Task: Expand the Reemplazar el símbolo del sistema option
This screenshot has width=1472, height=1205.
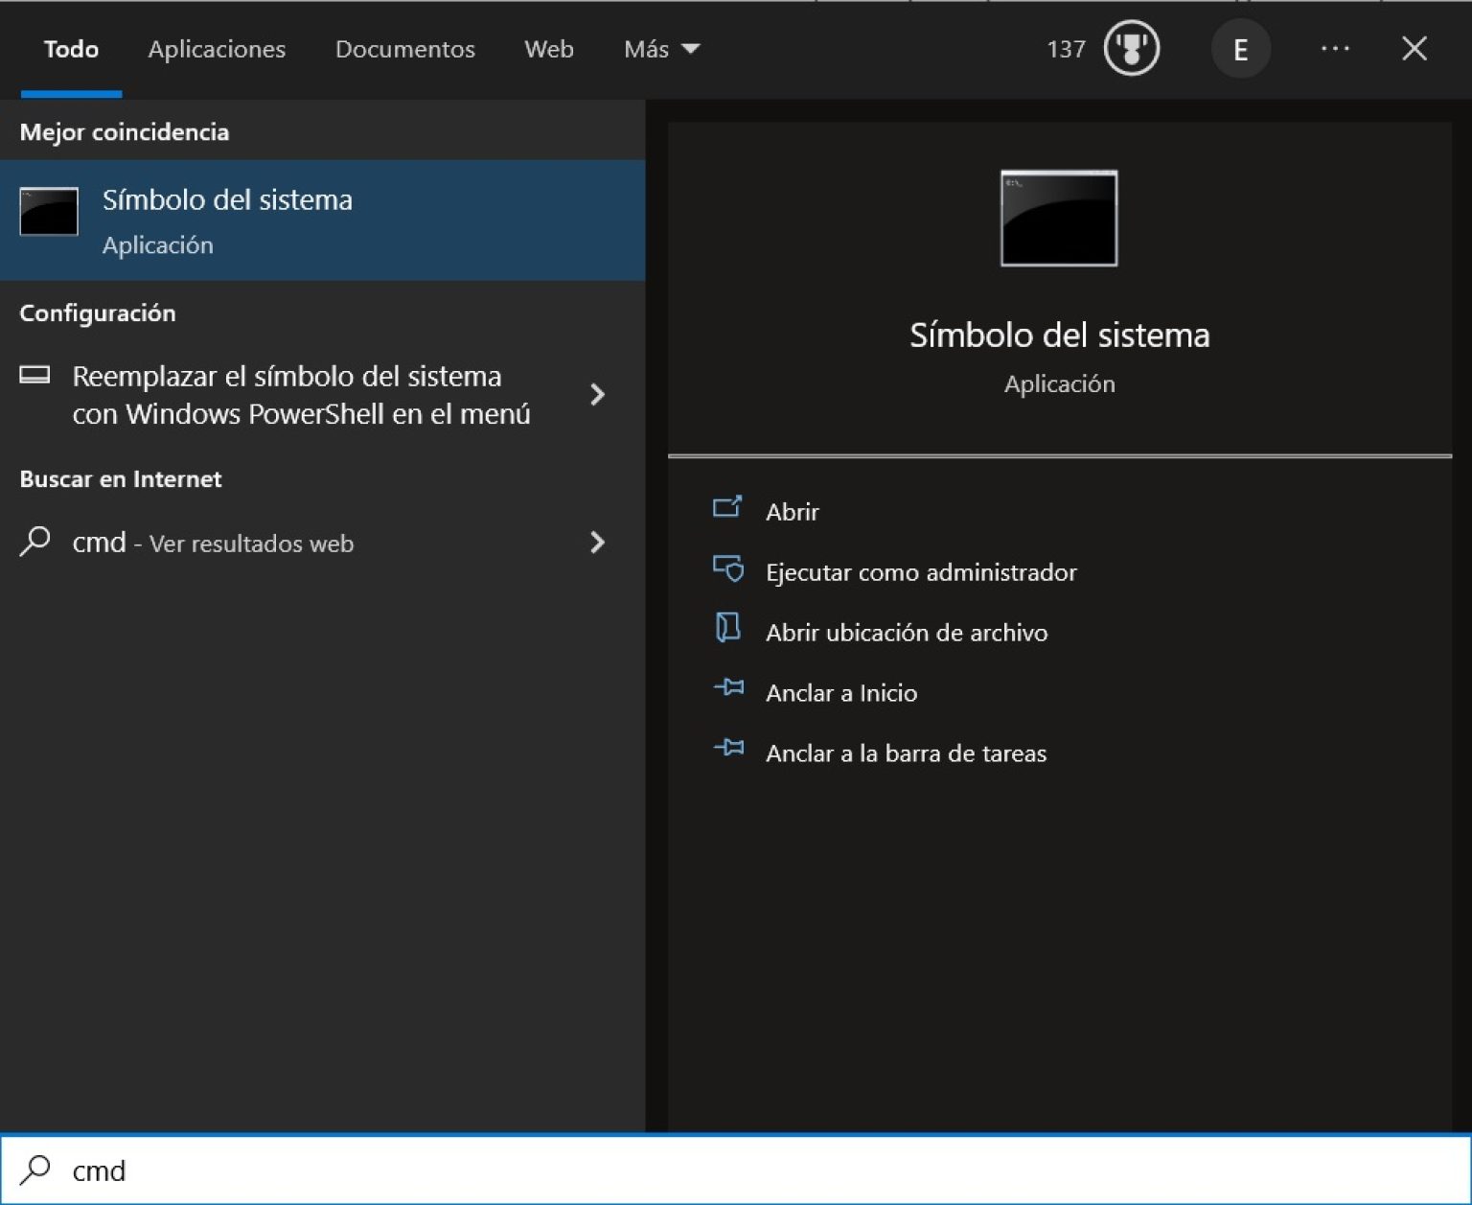Action: (x=597, y=395)
